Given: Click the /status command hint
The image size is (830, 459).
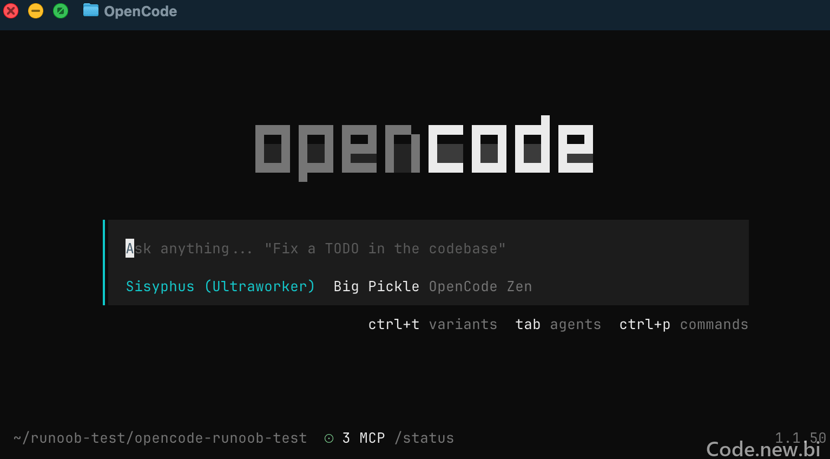Looking at the screenshot, I should (x=424, y=438).
